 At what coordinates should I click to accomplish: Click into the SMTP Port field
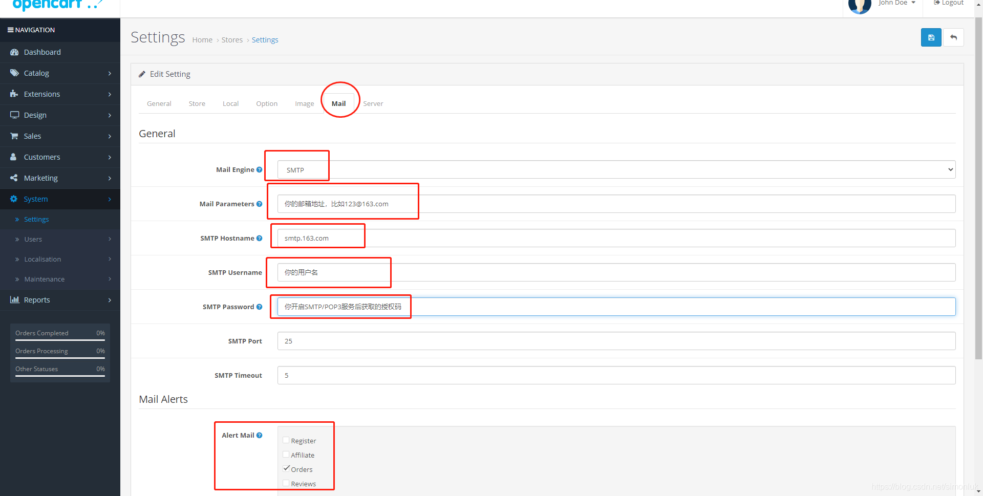[x=616, y=341]
